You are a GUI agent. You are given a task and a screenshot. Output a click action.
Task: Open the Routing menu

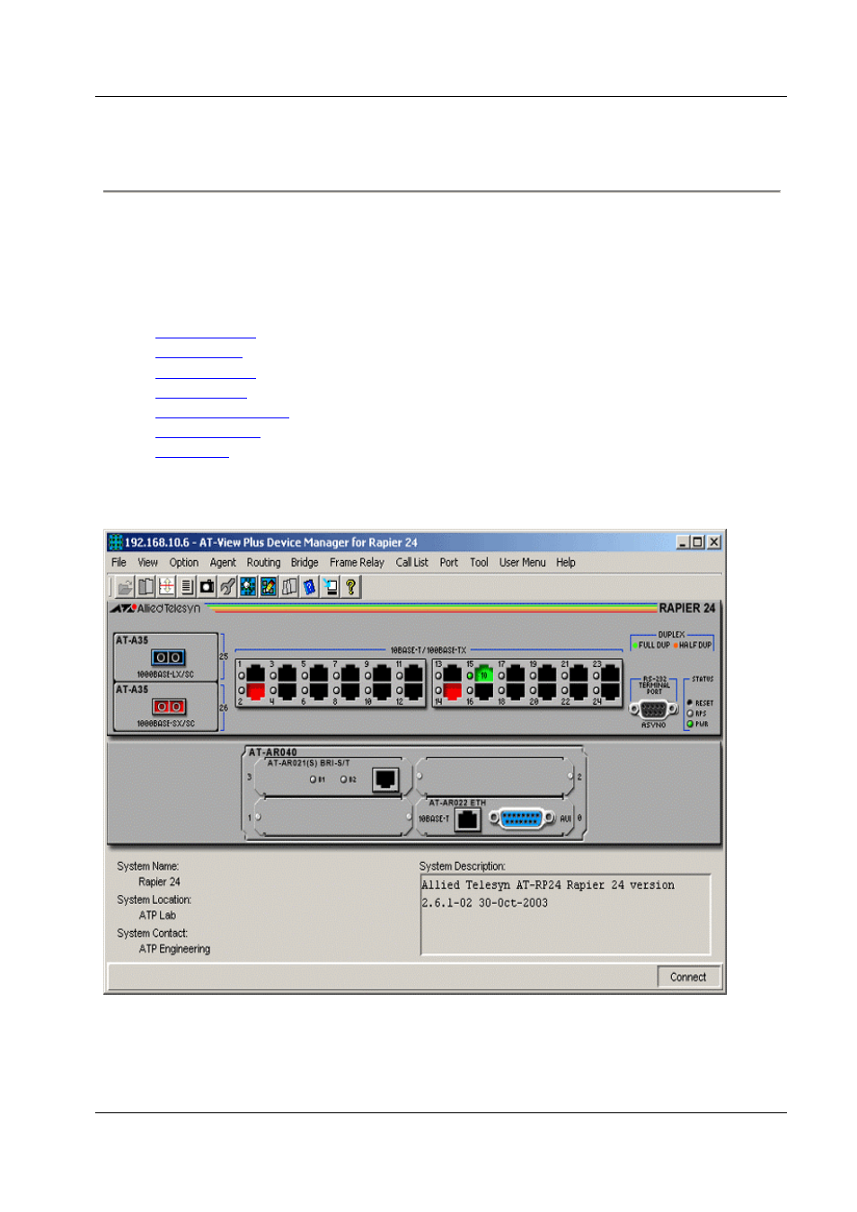[264, 563]
